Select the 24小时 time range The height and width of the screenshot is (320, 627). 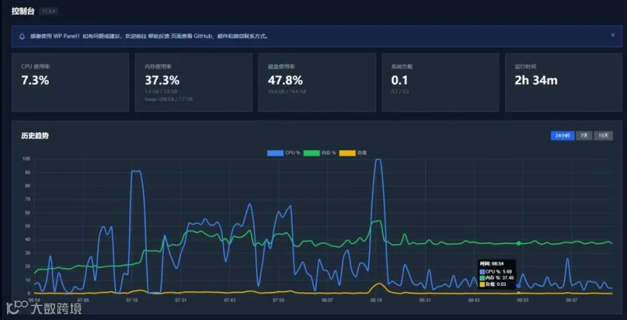tap(562, 136)
